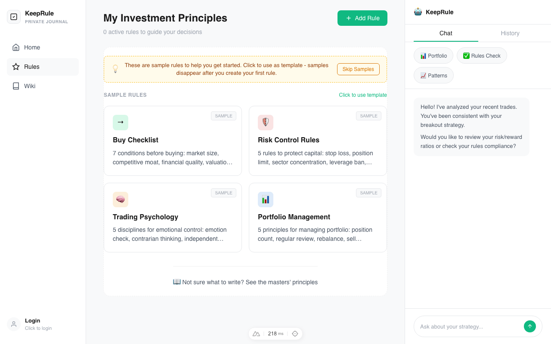Click the Home icon in the sidebar

[17, 47]
